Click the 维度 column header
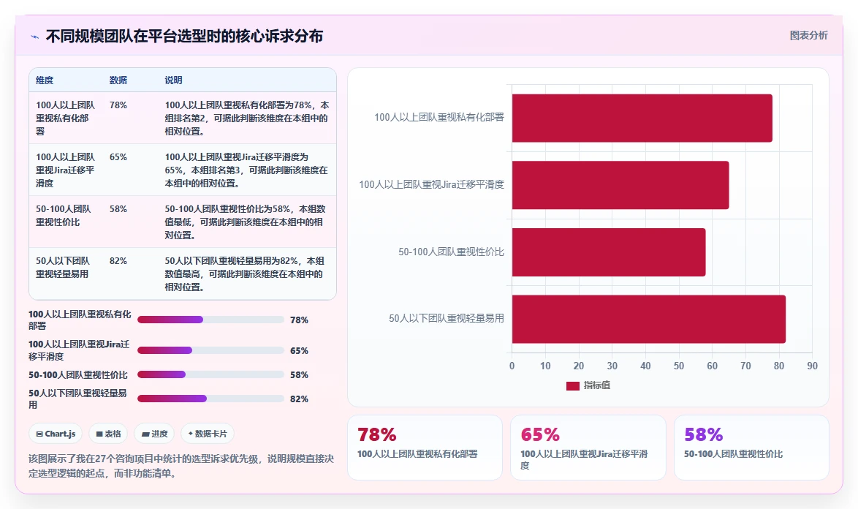Image resolution: width=858 pixels, height=509 pixels. [45, 80]
